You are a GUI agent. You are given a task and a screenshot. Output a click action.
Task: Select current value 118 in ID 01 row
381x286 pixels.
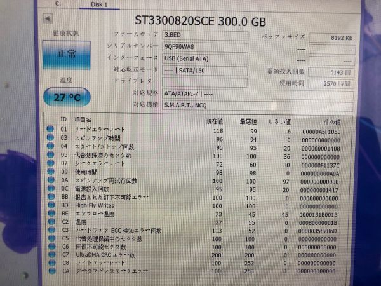(x=218, y=131)
